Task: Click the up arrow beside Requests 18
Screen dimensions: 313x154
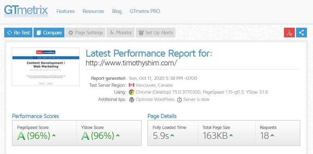Action: pyautogui.click(x=272, y=136)
